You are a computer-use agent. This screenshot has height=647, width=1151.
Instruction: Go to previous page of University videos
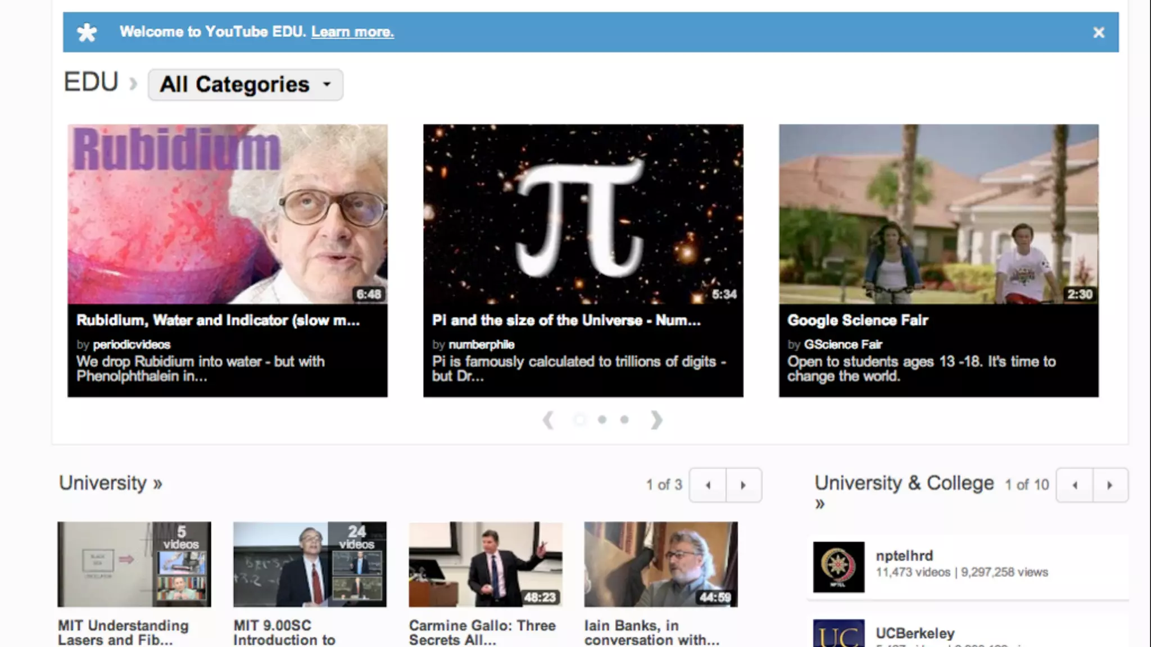[708, 485]
